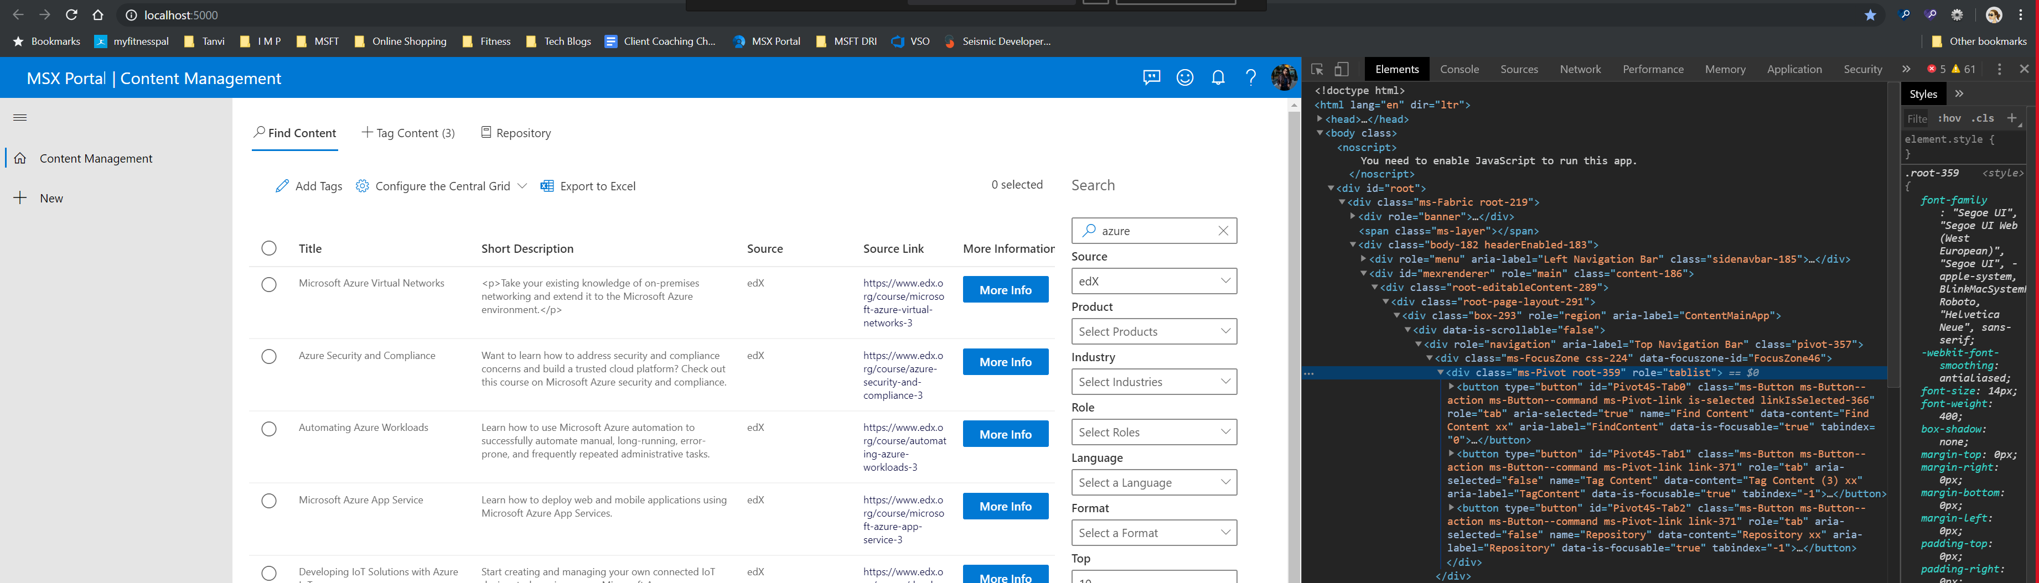This screenshot has width=2039, height=583.
Task: Click More Info for Automating Azure Workloads
Action: tap(1005, 434)
